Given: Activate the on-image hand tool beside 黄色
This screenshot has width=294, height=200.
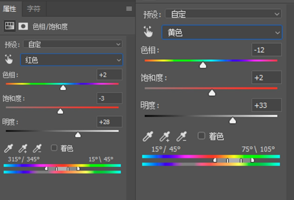Looking at the screenshot, I should pyautogui.click(x=148, y=31).
